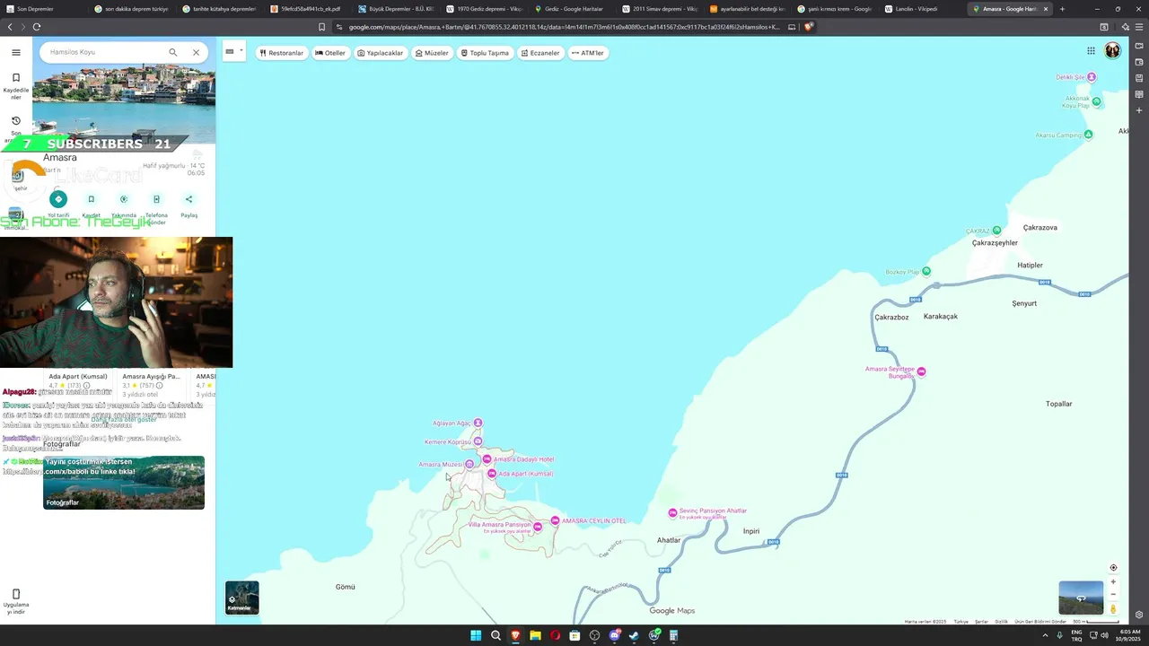Filter map by Müzeler

432,53
